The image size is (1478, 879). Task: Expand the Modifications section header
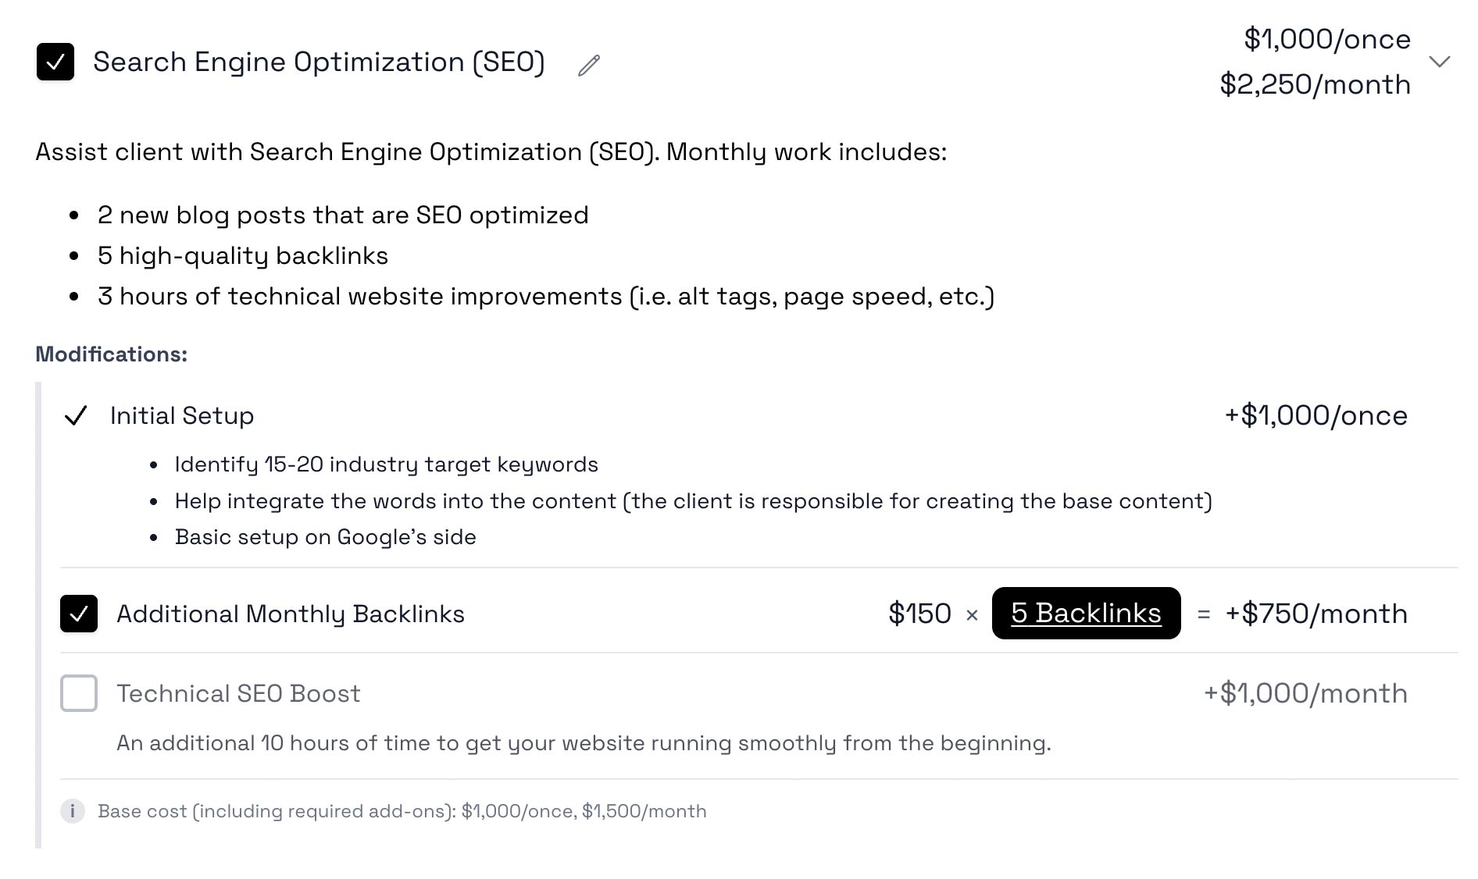tap(110, 353)
